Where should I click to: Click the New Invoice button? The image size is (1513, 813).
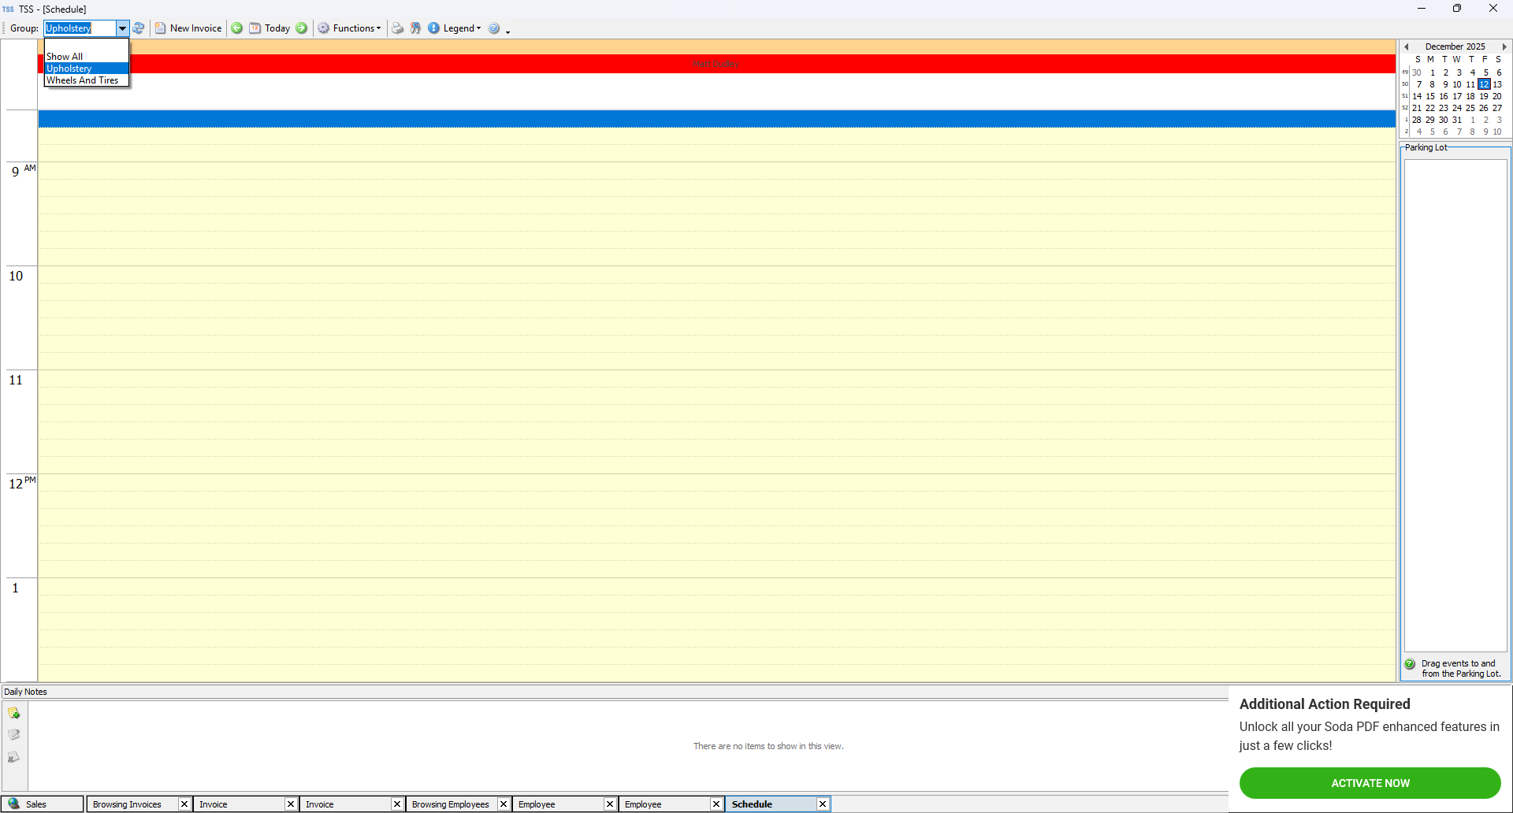(x=188, y=28)
